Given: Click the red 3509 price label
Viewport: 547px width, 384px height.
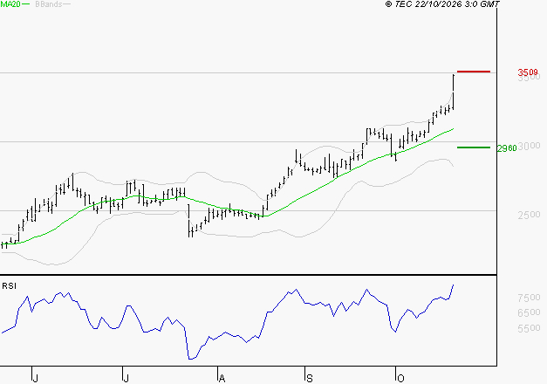Looking at the screenshot, I should 528,72.
